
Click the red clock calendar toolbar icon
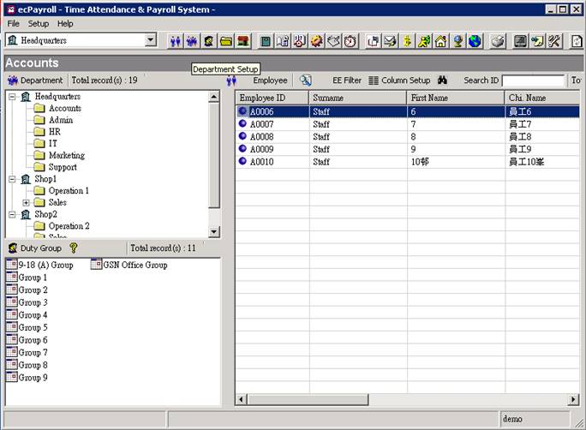coord(299,41)
